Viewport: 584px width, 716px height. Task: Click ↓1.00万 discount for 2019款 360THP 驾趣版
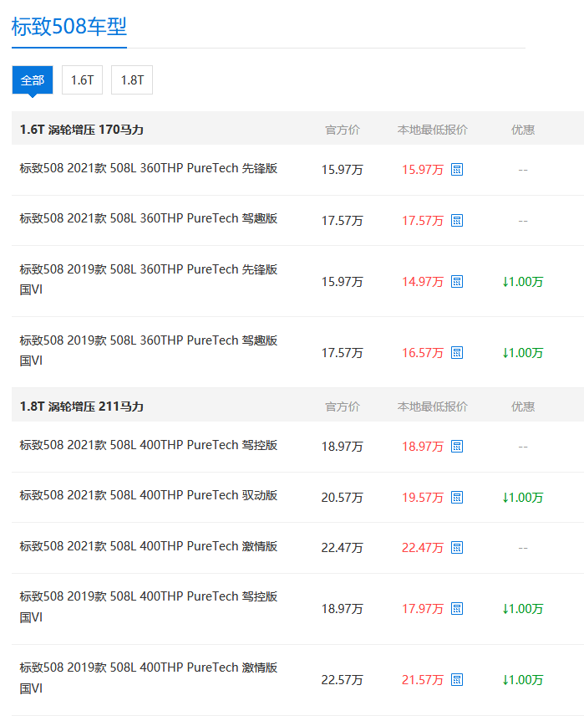pos(523,353)
